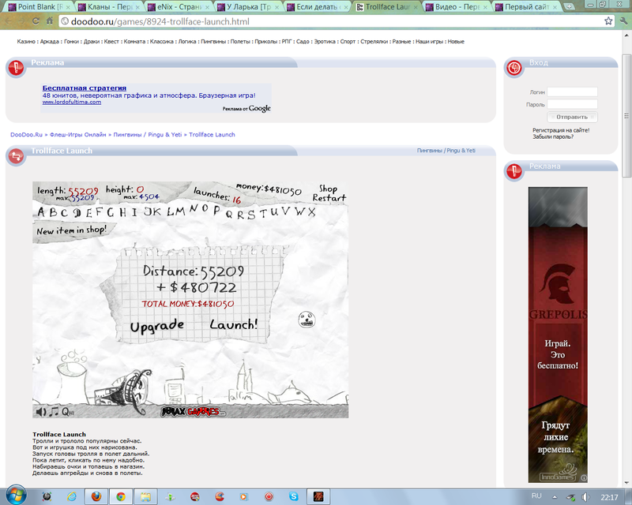Screen dimensions: 632x505
Task: Close the Point Blank tab
Action: click(x=67, y=7)
